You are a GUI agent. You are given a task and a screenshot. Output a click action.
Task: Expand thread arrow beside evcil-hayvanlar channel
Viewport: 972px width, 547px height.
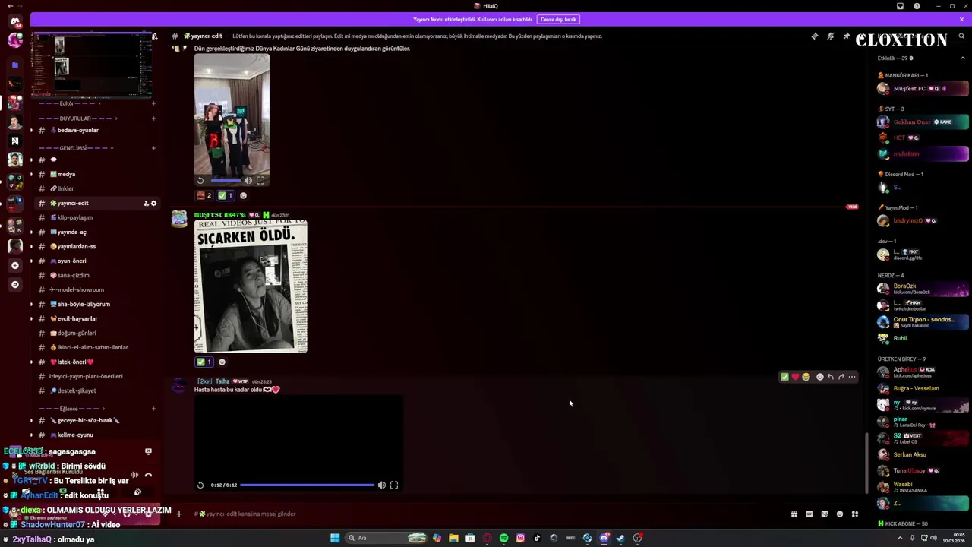pos(31,318)
